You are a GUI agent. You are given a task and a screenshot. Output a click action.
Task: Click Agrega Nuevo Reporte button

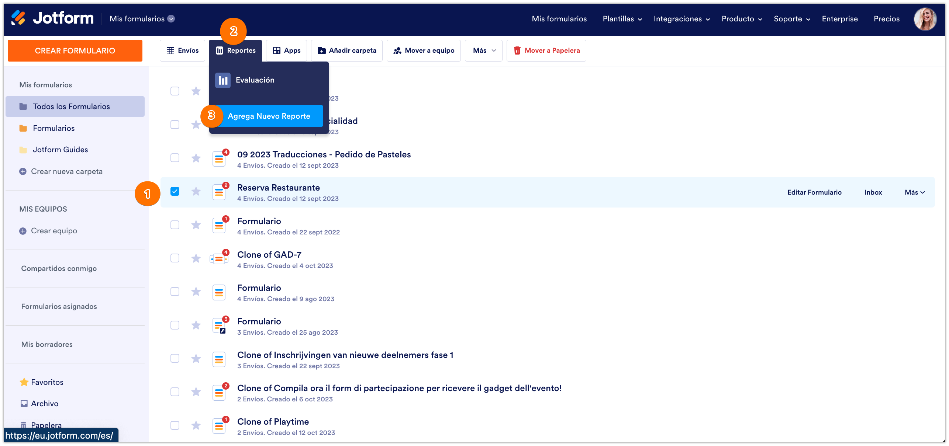pos(269,116)
